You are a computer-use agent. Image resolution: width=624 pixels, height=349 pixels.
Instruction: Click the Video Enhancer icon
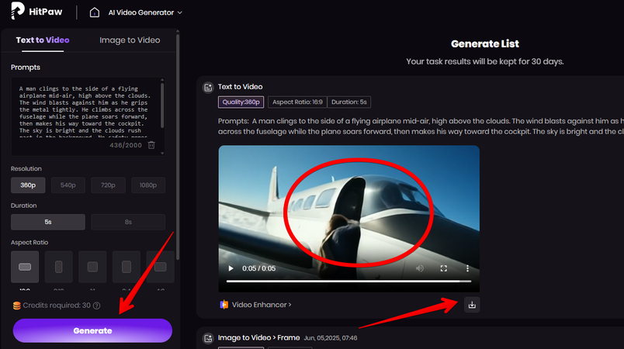click(x=224, y=305)
